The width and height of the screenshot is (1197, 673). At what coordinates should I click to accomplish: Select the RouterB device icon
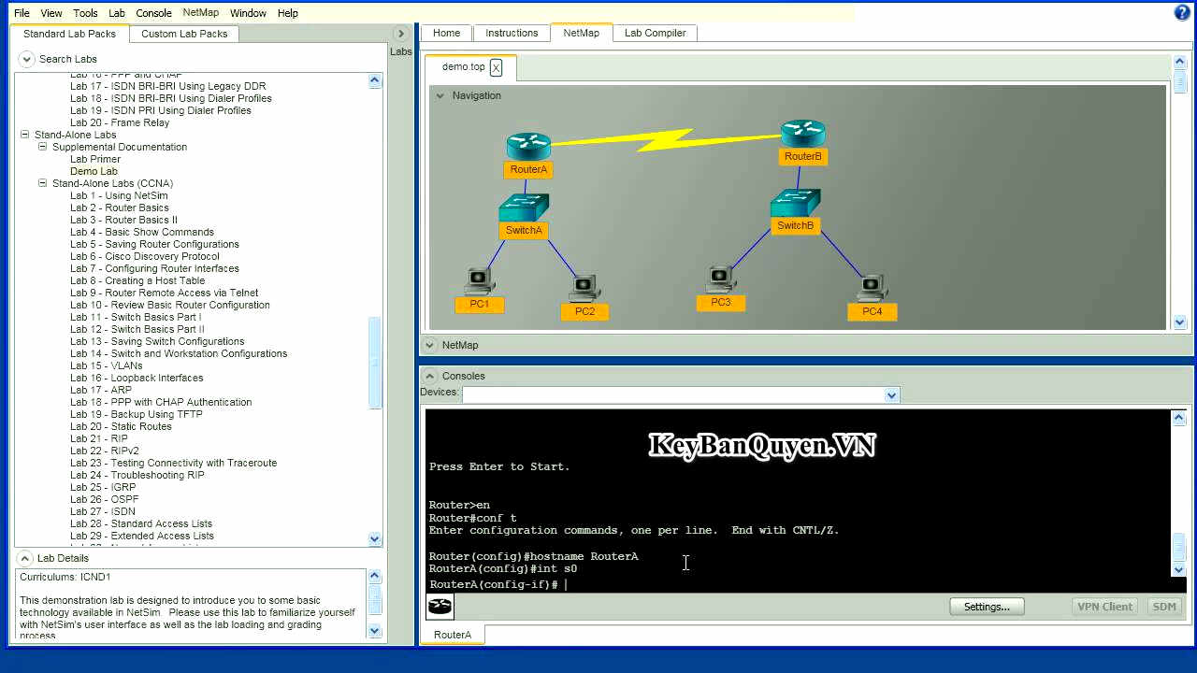click(x=802, y=131)
